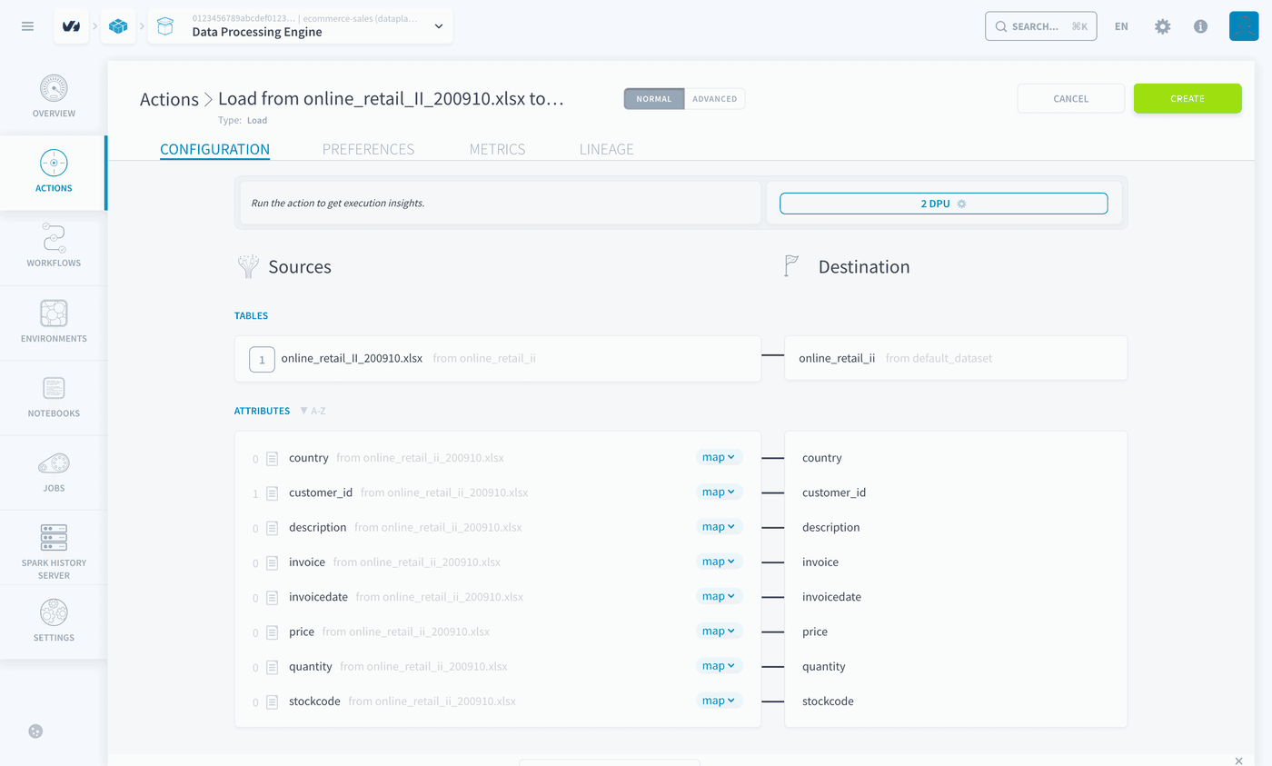The width and height of the screenshot is (1272, 766).
Task: Click source attribute quantity
Action: tap(310, 666)
